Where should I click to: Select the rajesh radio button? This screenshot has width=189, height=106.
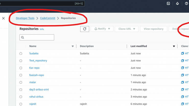tap(21, 104)
